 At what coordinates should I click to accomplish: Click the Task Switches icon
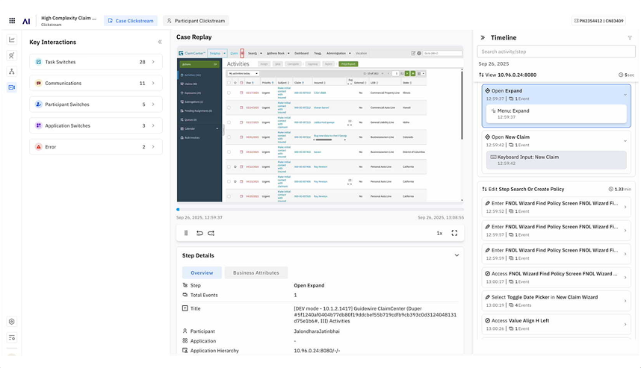[38, 62]
